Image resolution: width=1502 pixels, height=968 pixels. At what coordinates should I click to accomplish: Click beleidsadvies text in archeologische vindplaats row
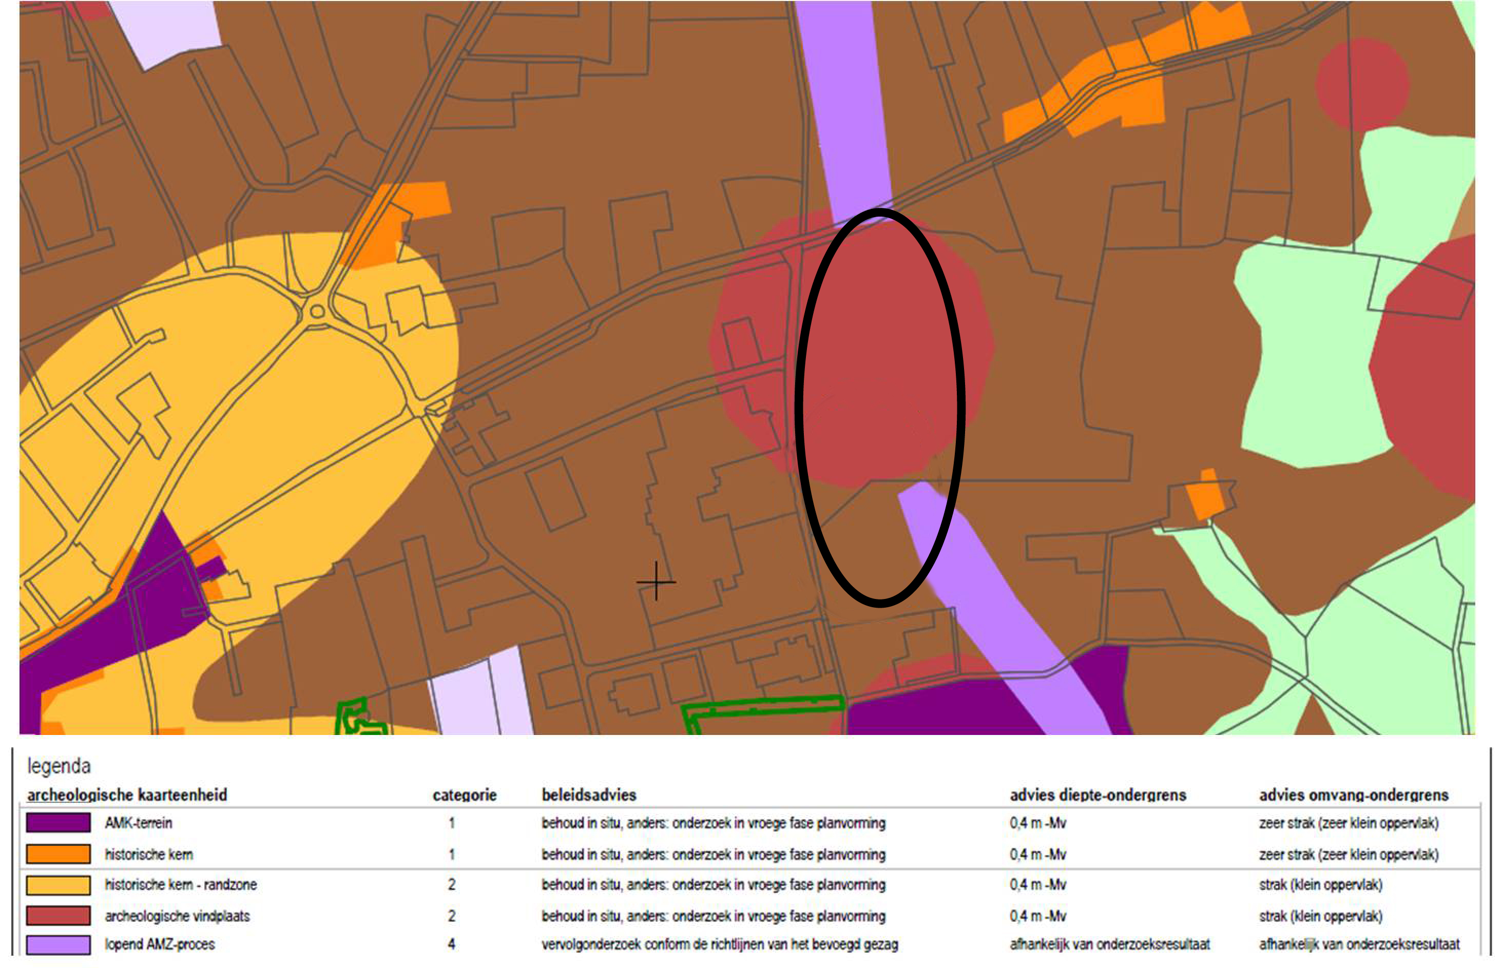(714, 916)
